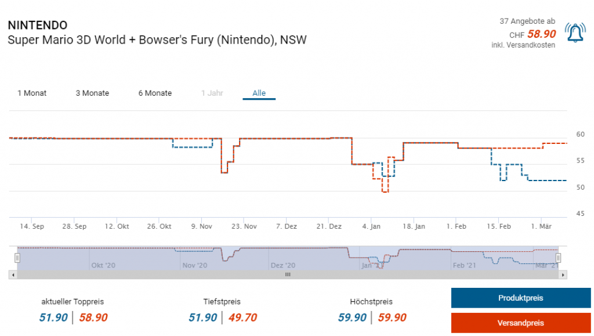Click the NINTENDO brand heading
Screen dimensions: 594x336
(x=37, y=26)
